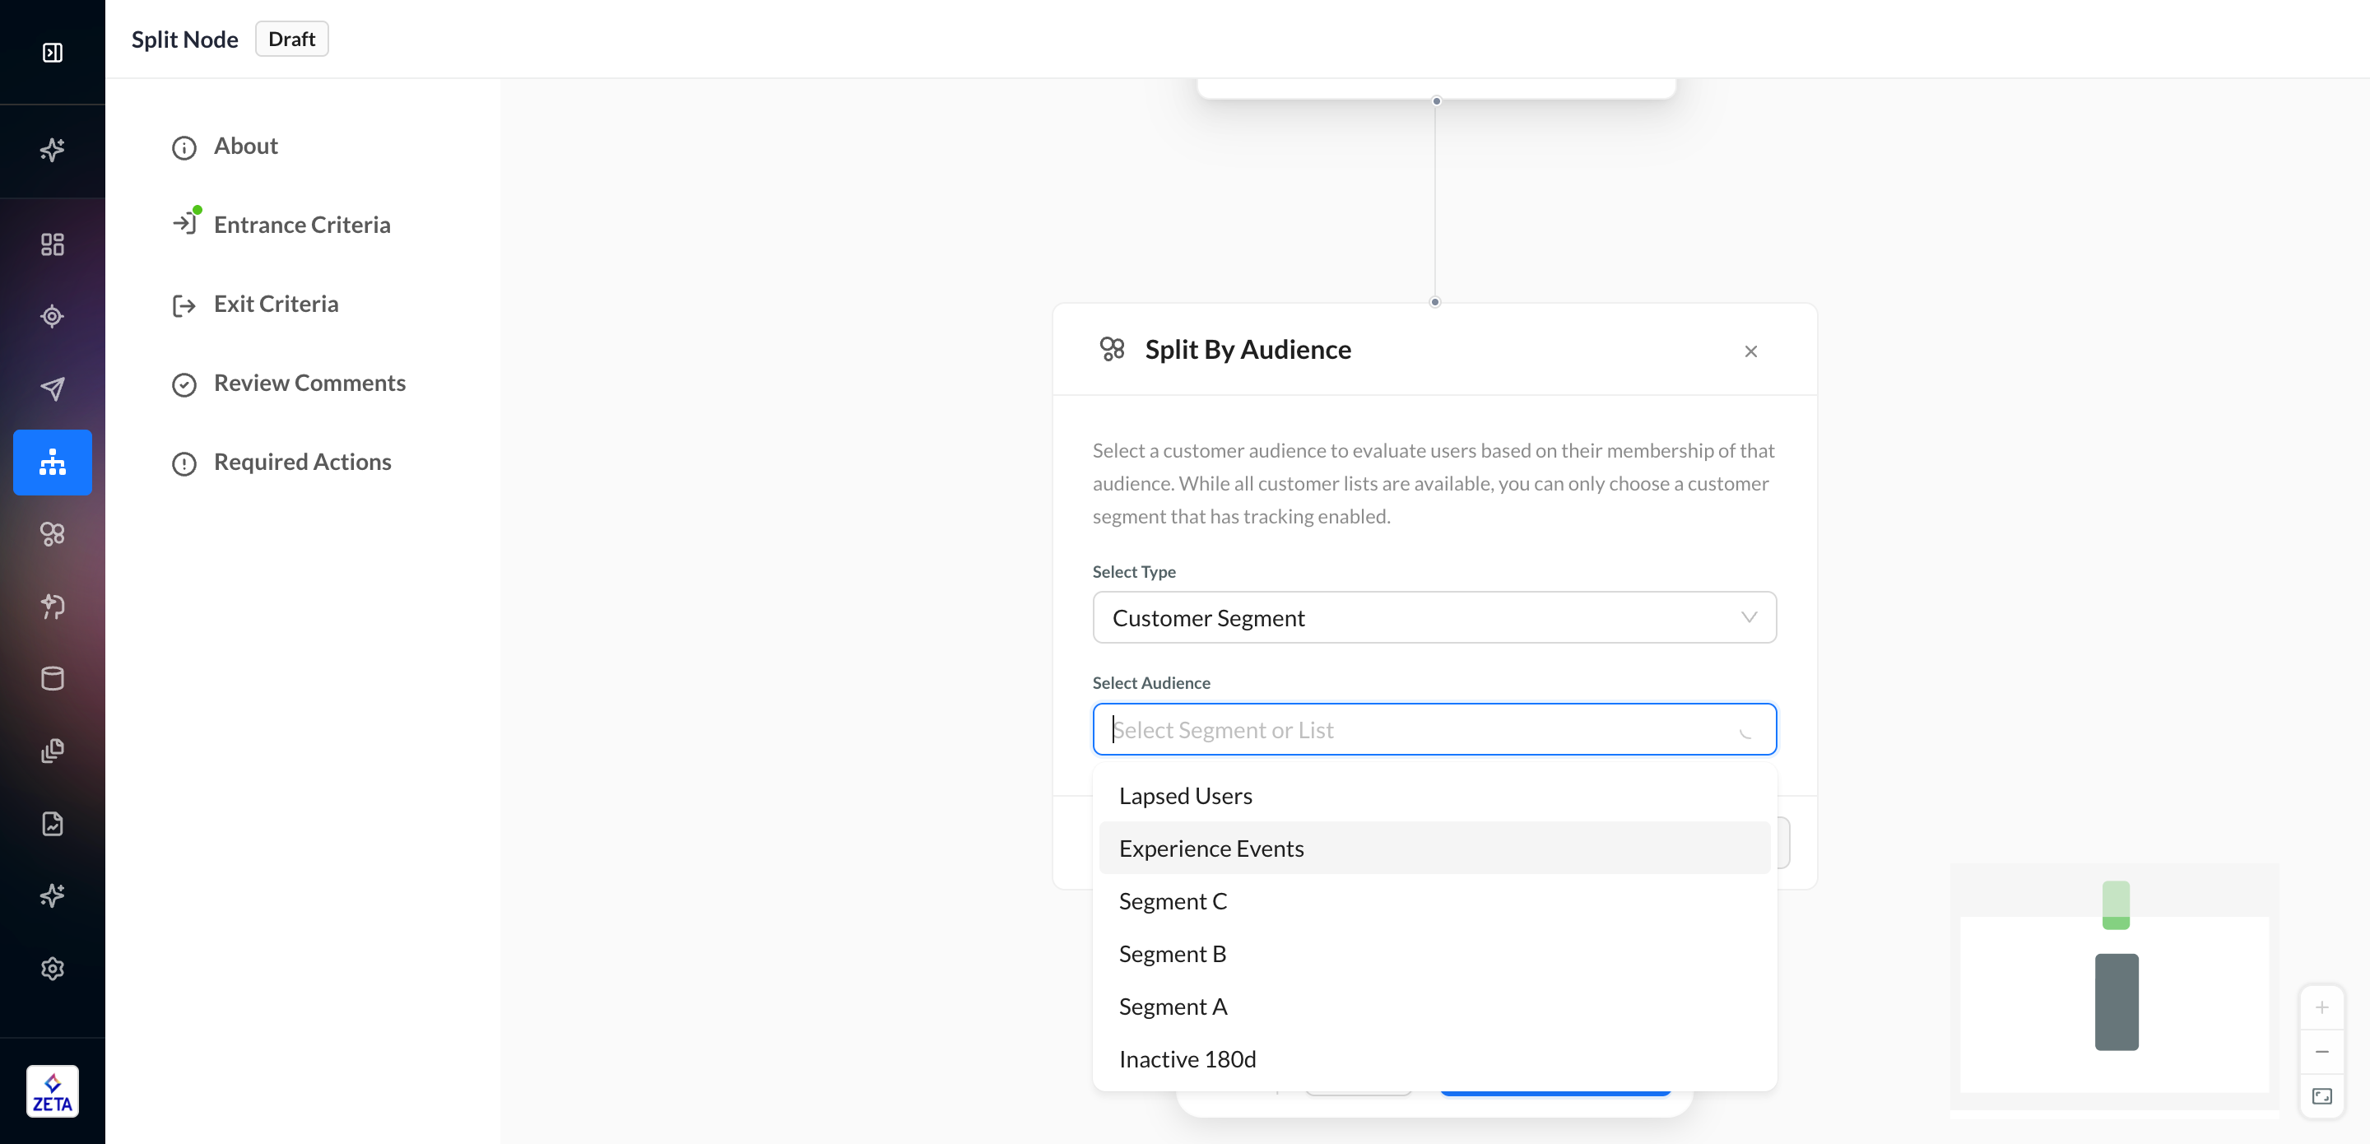
Task: Click the Draft status badge
Action: (290, 40)
